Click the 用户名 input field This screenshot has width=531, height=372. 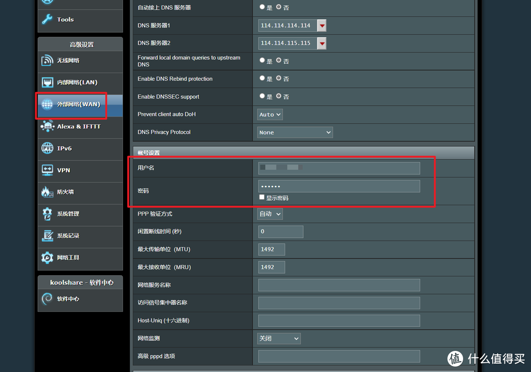click(339, 168)
